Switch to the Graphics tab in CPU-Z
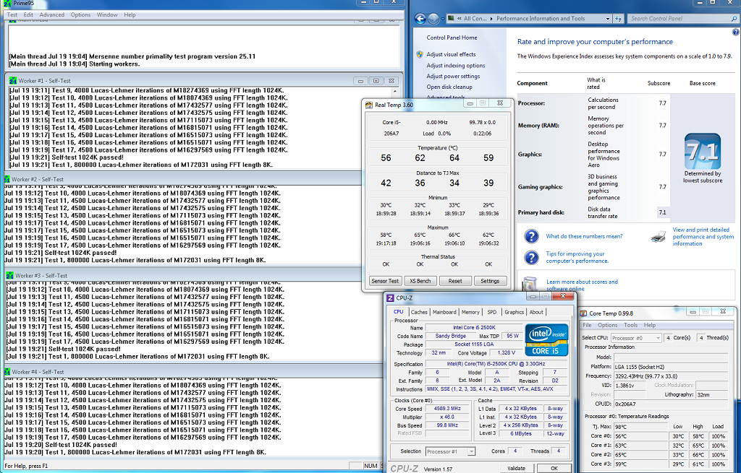 (515, 312)
